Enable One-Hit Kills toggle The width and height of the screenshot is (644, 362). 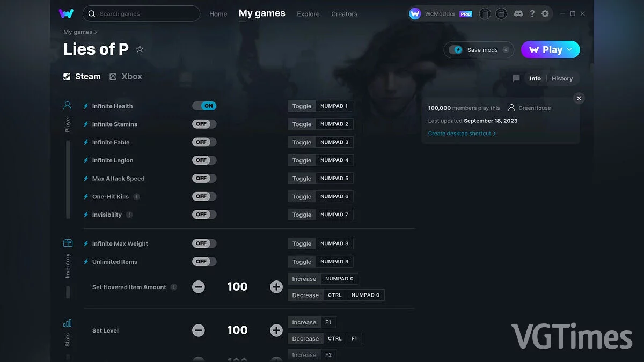[x=204, y=196]
